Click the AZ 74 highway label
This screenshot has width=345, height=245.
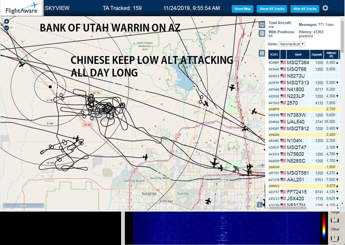tap(96, 93)
